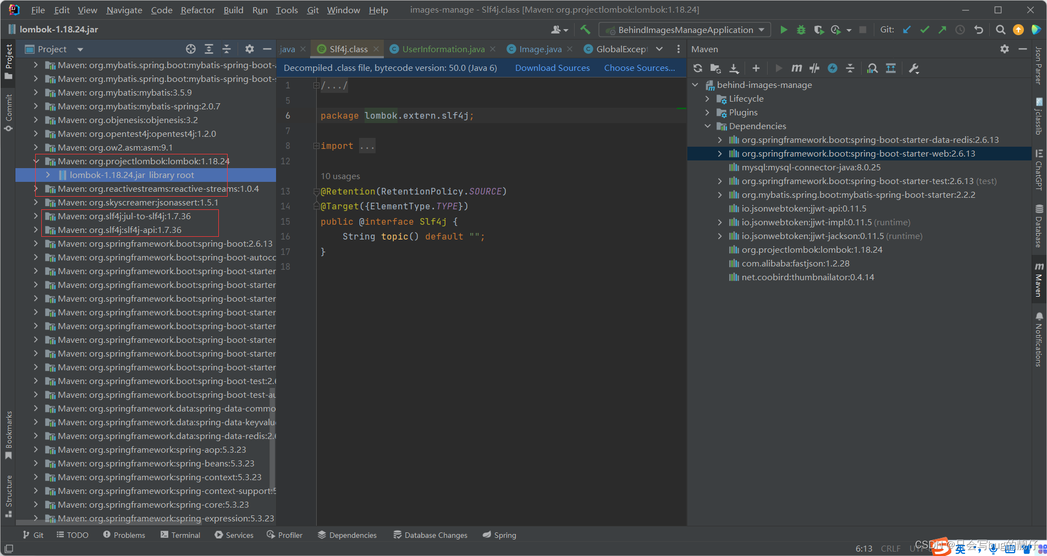Viewport: 1047px width, 556px height.
Task: Hide the Maven tool window
Action: pyautogui.click(x=1023, y=49)
